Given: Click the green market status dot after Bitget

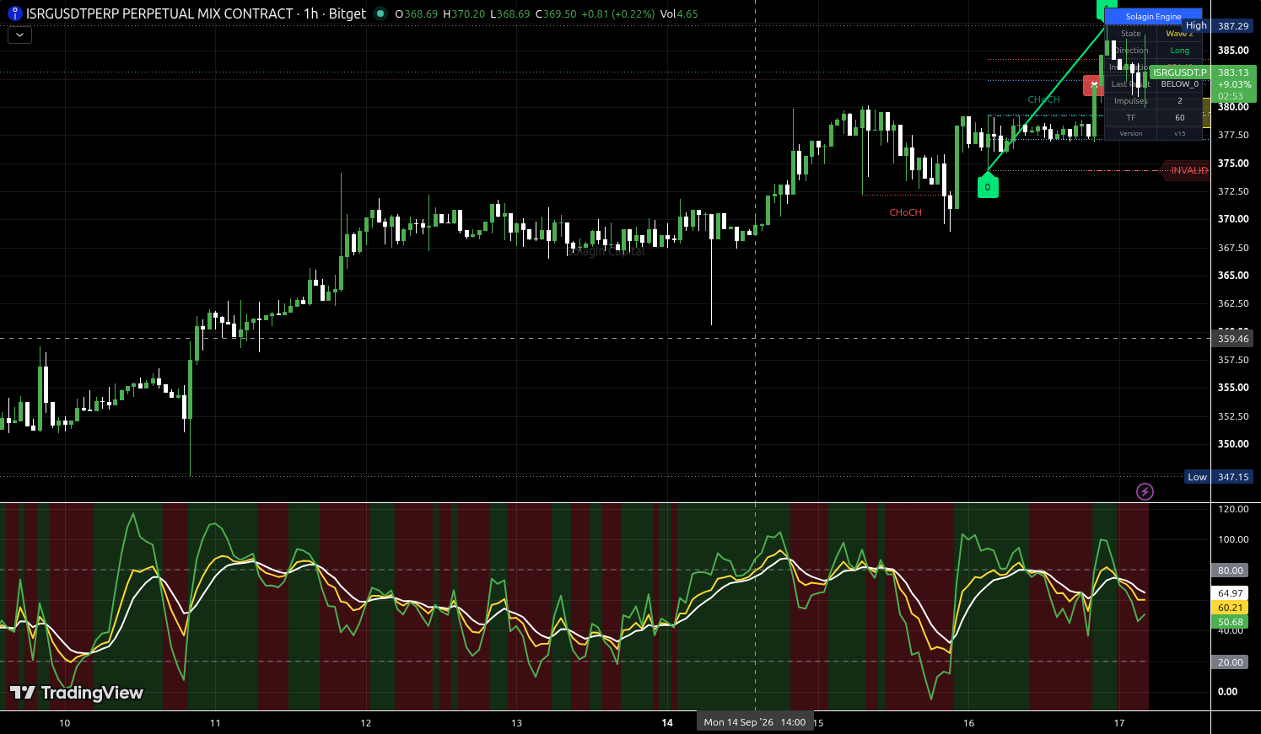Looking at the screenshot, I should click(380, 13).
